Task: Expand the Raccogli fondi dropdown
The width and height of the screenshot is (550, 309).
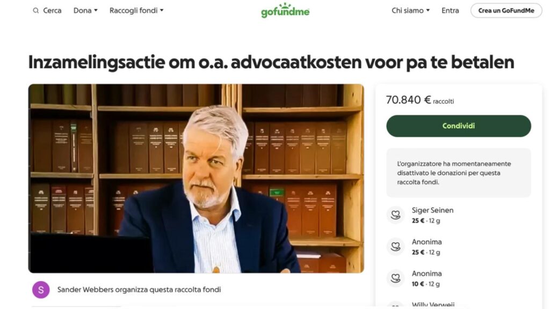Action: click(x=136, y=11)
